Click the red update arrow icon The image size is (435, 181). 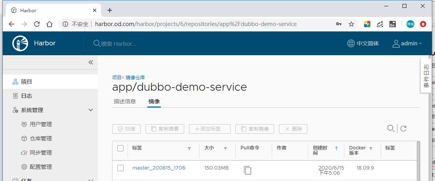click(423, 24)
